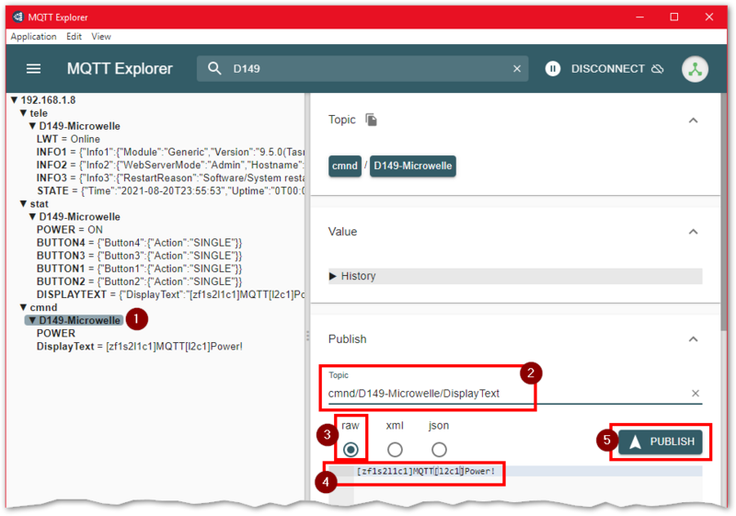Select the json format radio button
The image size is (736, 516).
pyautogui.click(x=439, y=449)
